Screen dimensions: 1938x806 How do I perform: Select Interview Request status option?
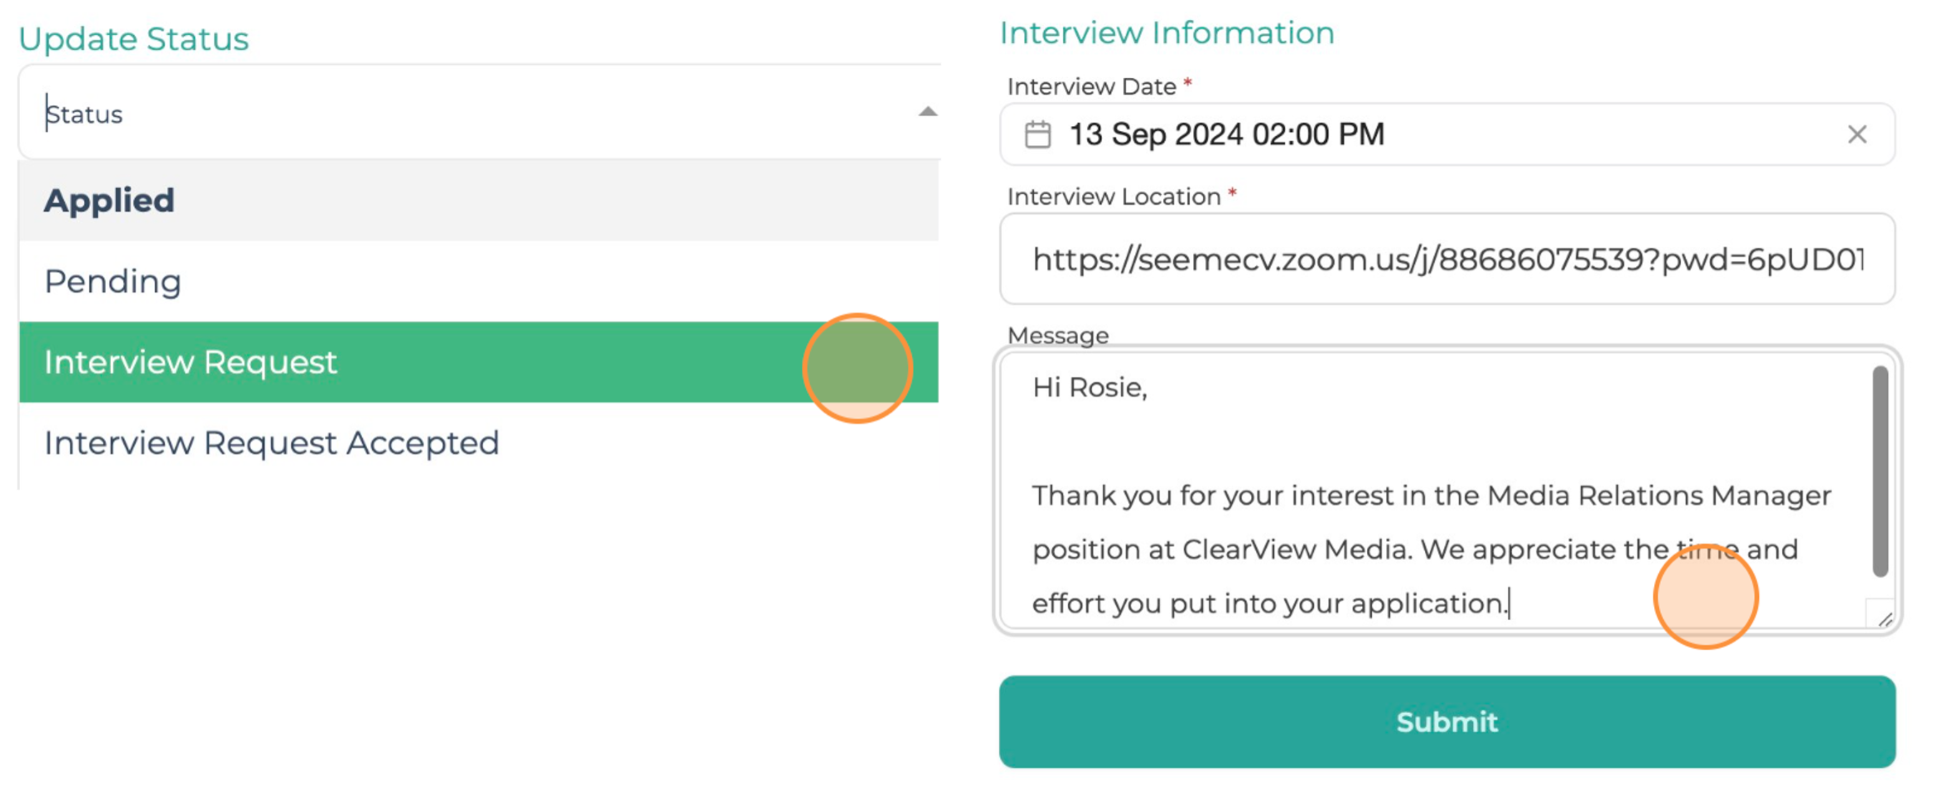tap(479, 362)
